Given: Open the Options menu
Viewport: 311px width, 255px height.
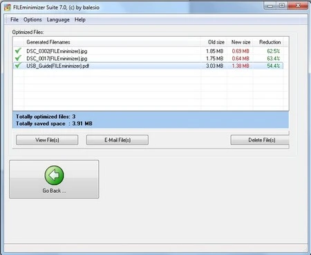Looking at the screenshot, I should 32,19.
